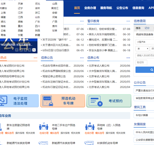This screenshot has height=145, width=154.
Task: Open the 考试预约 banner button
Action: [109, 101]
